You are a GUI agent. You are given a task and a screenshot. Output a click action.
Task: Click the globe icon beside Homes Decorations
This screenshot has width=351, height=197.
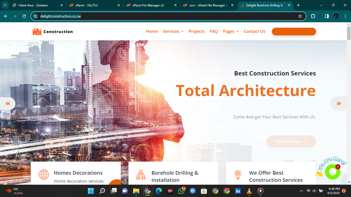(44, 174)
